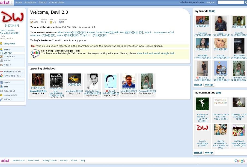Click the scraps count icon
The width and height of the screenshot is (247, 167).
(x=32, y=22)
